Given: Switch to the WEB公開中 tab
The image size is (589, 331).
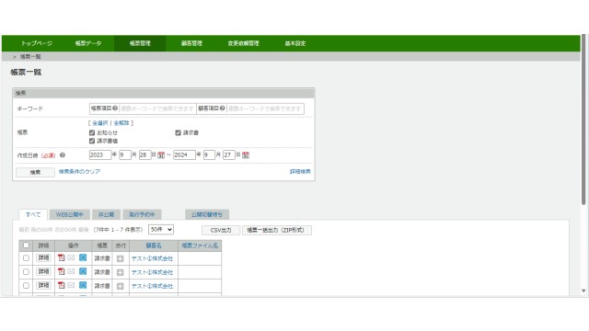Looking at the screenshot, I should click(70, 214).
